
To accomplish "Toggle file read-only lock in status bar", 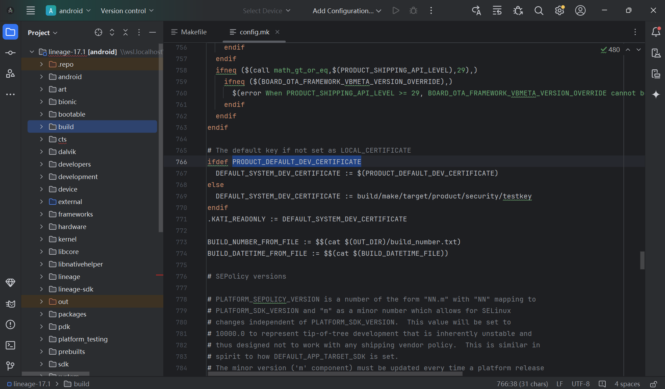I will (654, 384).
